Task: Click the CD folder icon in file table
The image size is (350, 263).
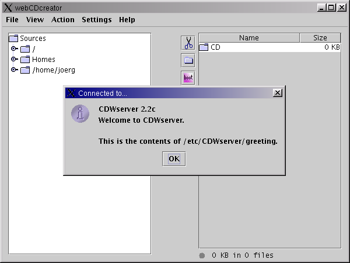Action: (x=204, y=47)
